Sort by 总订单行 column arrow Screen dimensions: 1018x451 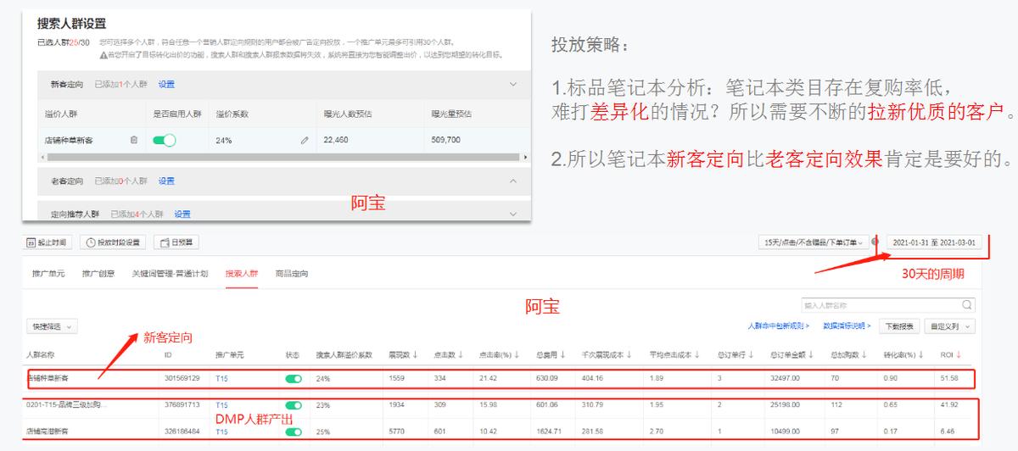point(751,354)
